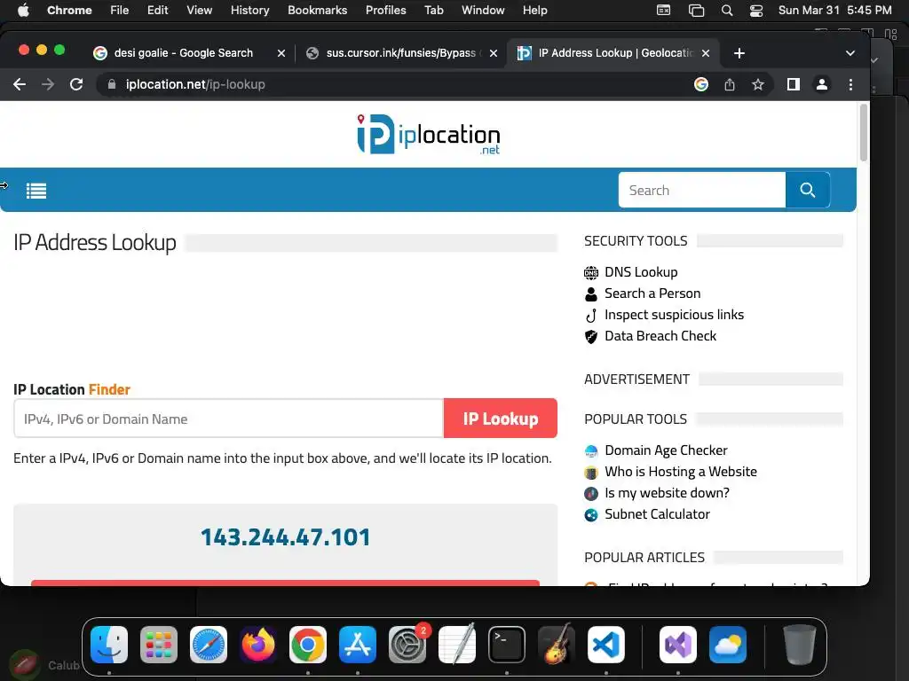
Task: Open Control Center from menu bar
Action: pos(756,11)
